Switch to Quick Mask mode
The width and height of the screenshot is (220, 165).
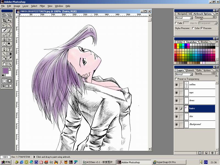(x=10, y=81)
